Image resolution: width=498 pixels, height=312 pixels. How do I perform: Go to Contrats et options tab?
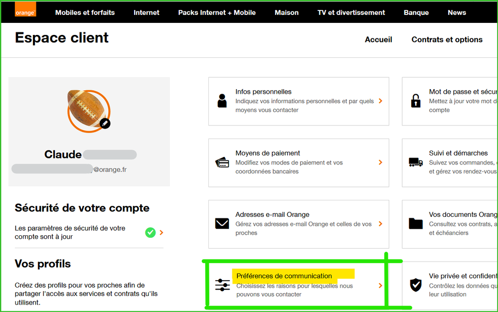(447, 40)
